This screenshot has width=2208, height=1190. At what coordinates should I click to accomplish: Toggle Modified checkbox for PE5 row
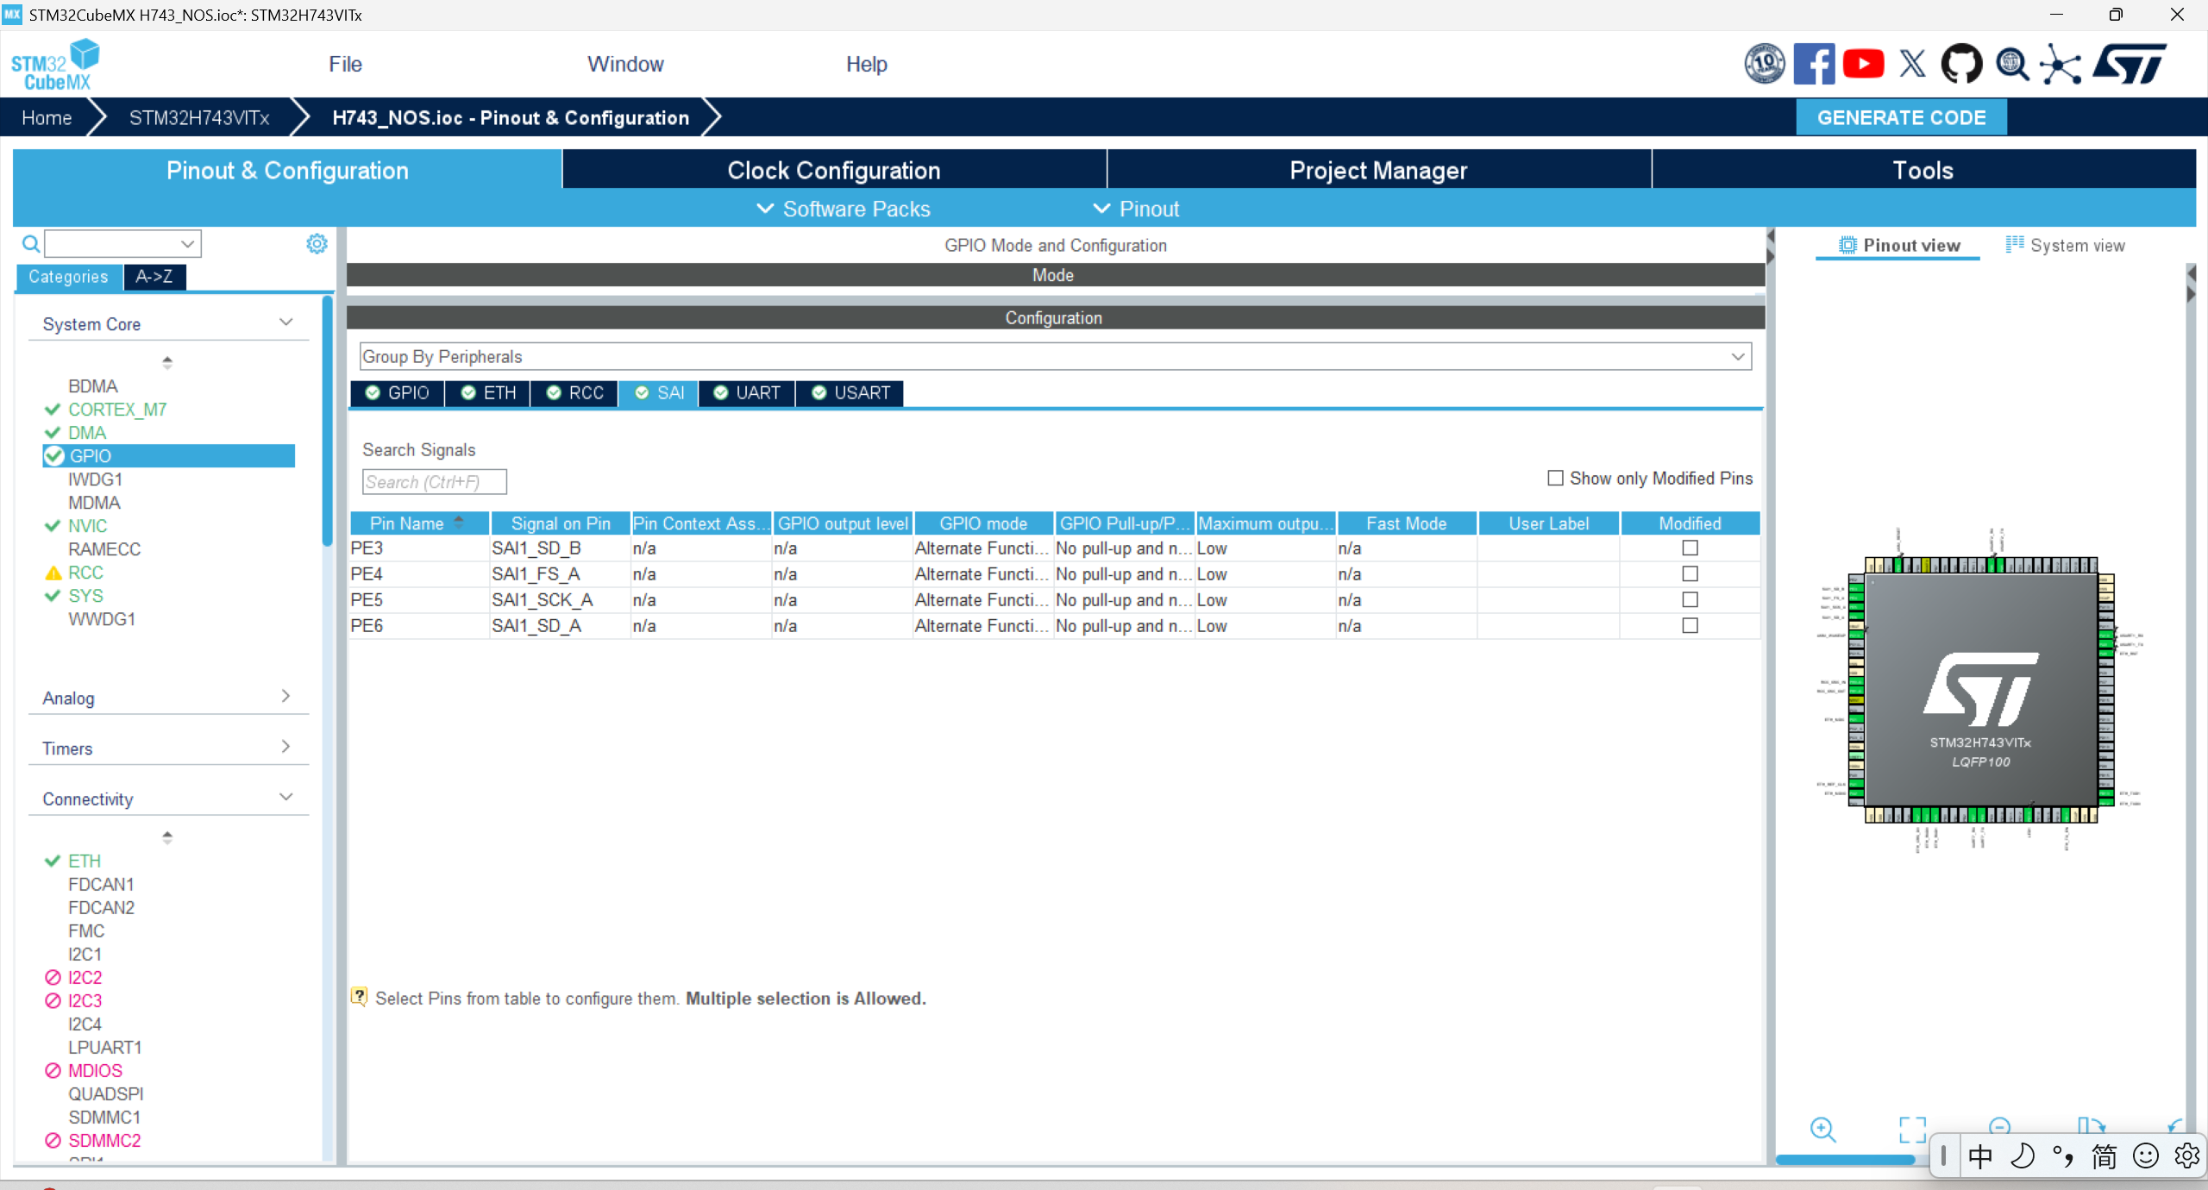pos(1690,599)
